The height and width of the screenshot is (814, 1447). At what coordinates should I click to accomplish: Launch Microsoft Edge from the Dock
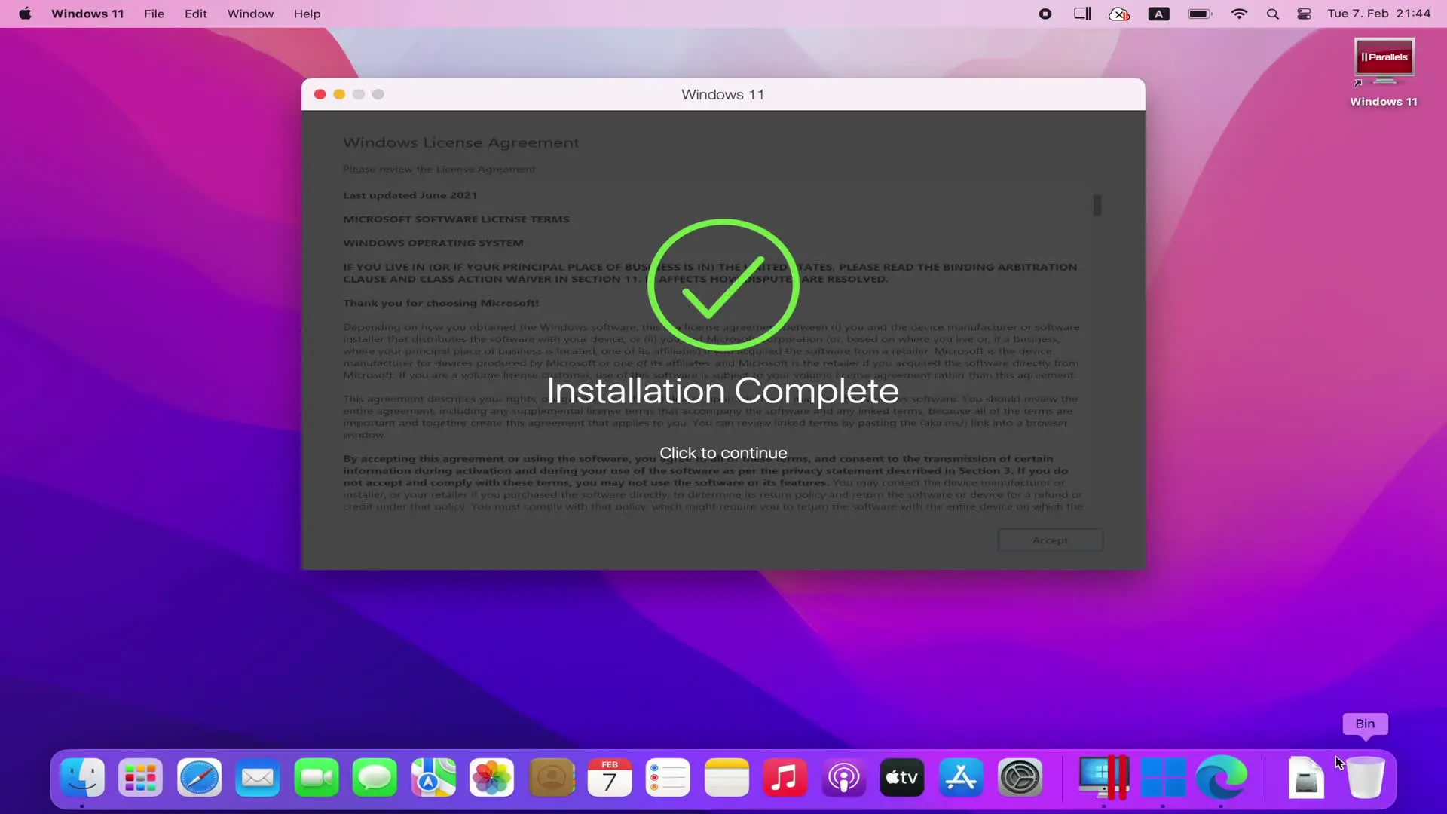point(1221,778)
